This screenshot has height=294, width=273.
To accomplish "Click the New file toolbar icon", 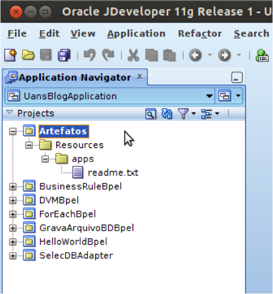I will [x=10, y=55].
